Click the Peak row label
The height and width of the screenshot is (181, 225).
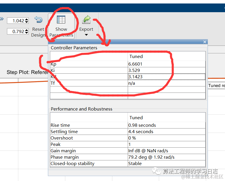coord(55,144)
